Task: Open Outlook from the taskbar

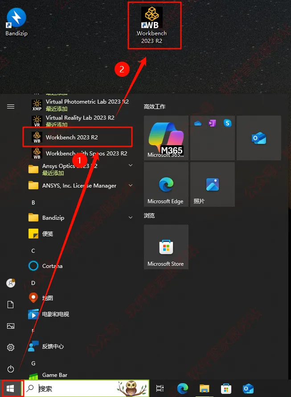Action: 248,389
